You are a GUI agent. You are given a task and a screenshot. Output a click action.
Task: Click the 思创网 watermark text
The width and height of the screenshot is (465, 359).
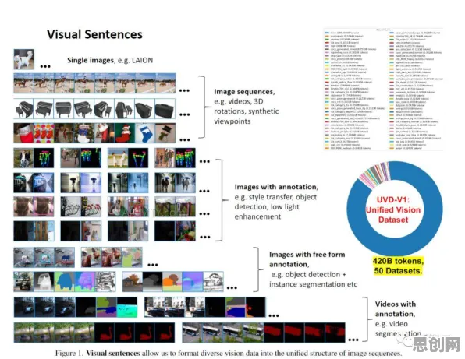coord(436,344)
